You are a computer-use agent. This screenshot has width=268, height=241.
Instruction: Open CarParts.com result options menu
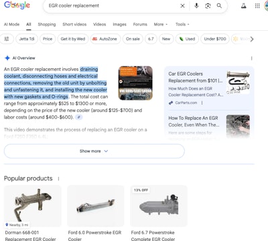[x=202, y=103]
